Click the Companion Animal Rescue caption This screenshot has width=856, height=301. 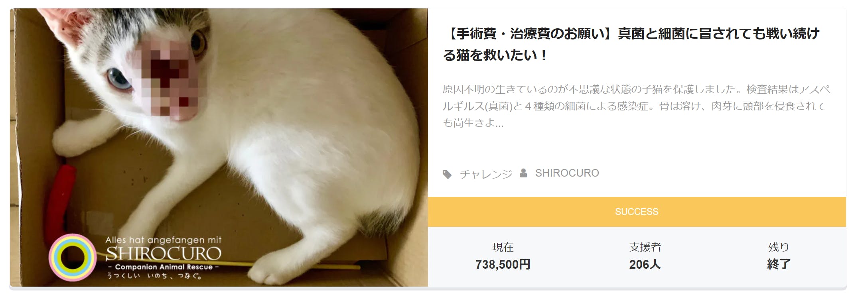(164, 267)
